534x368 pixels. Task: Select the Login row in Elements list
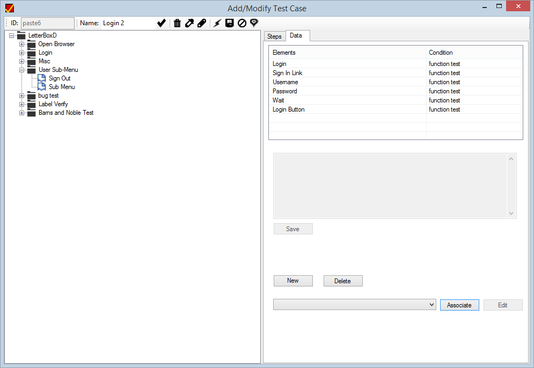click(x=396, y=64)
